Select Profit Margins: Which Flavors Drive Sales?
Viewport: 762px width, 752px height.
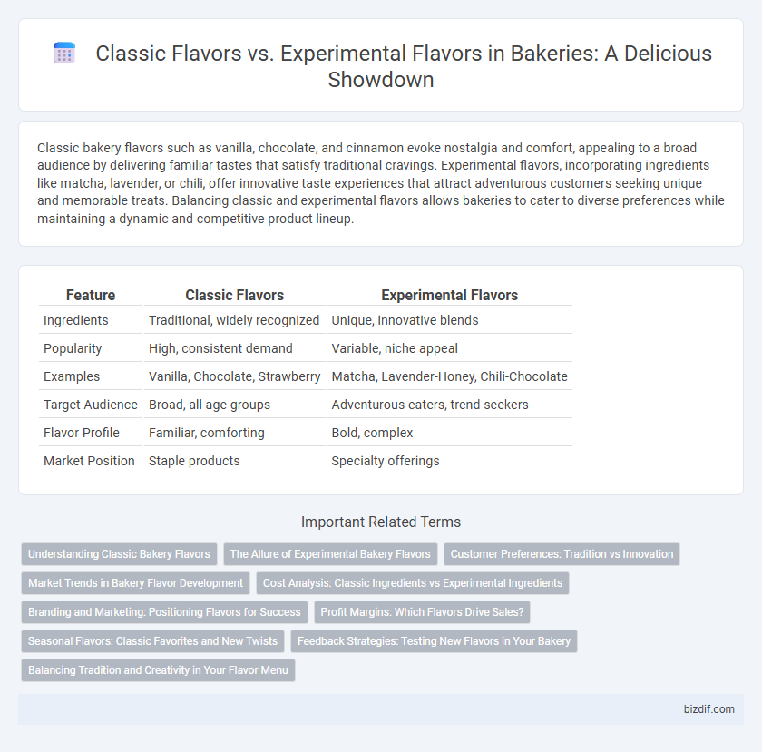423,612
